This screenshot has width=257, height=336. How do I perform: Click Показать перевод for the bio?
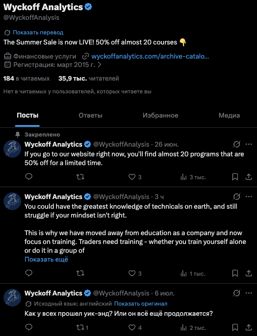point(38,32)
